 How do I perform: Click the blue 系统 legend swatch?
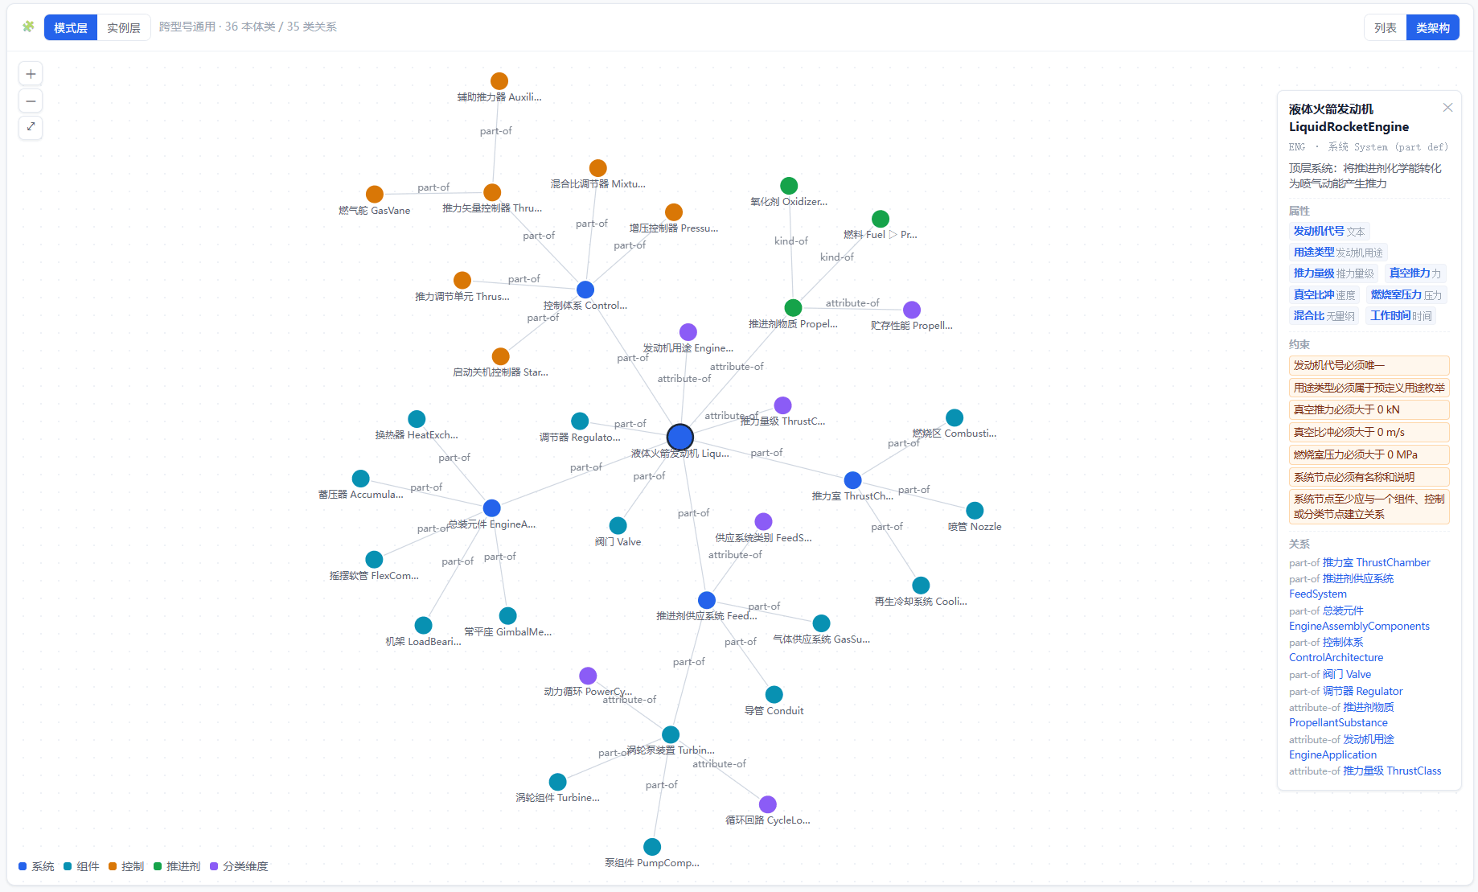(23, 866)
